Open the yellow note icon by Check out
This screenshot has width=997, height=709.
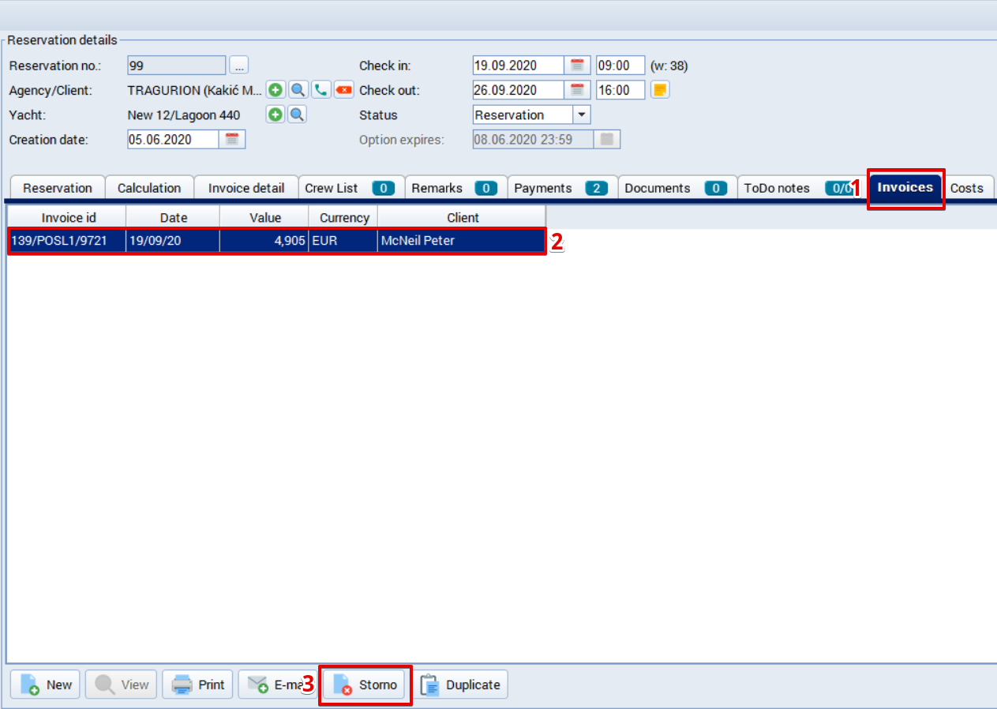(660, 90)
